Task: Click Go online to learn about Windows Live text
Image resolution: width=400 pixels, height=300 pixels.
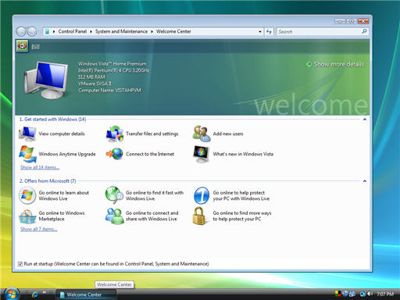Action: (x=64, y=195)
